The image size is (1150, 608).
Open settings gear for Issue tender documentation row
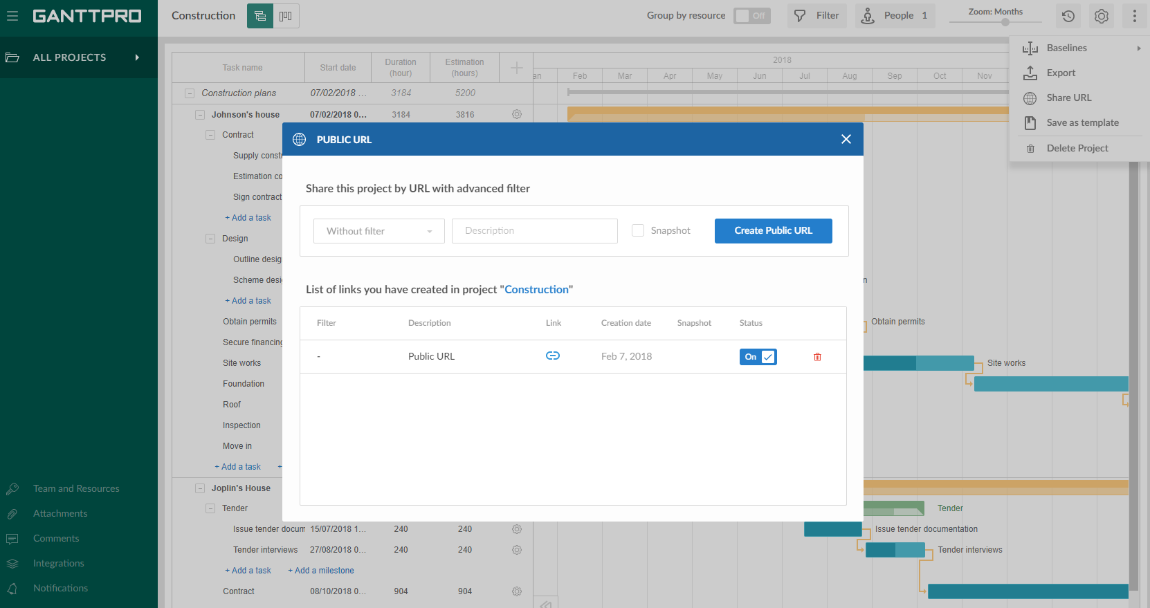(517, 529)
